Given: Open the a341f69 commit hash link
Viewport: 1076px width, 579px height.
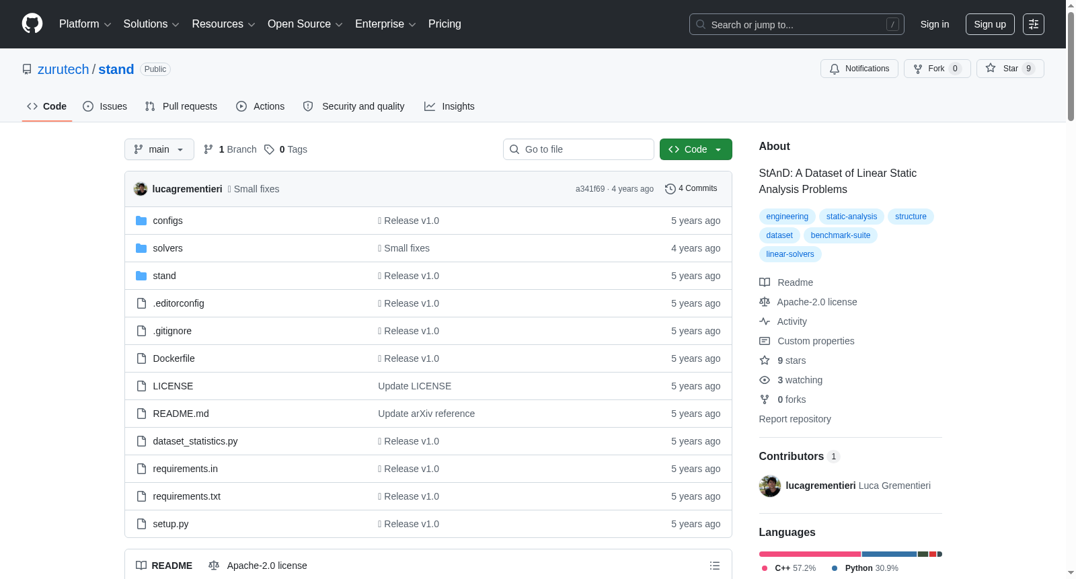Looking at the screenshot, I should 590,189.
